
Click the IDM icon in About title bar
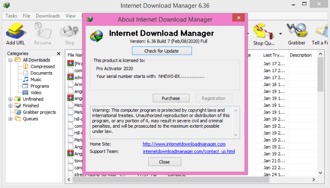point(90,19)
